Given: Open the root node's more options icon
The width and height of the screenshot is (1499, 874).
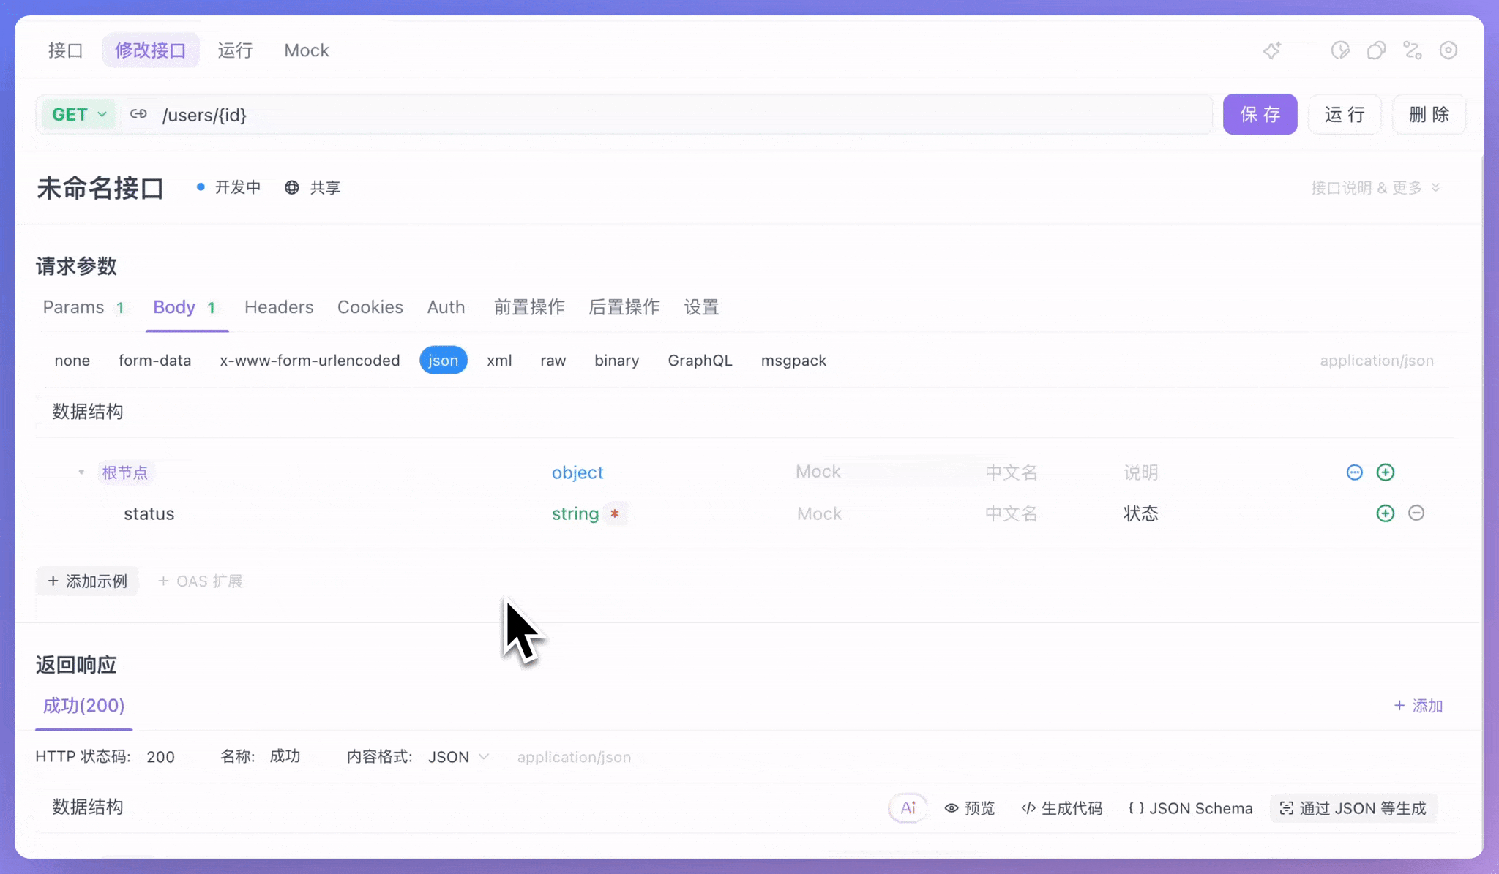Looking at the screenshot, I should (x=1354, y=472).
